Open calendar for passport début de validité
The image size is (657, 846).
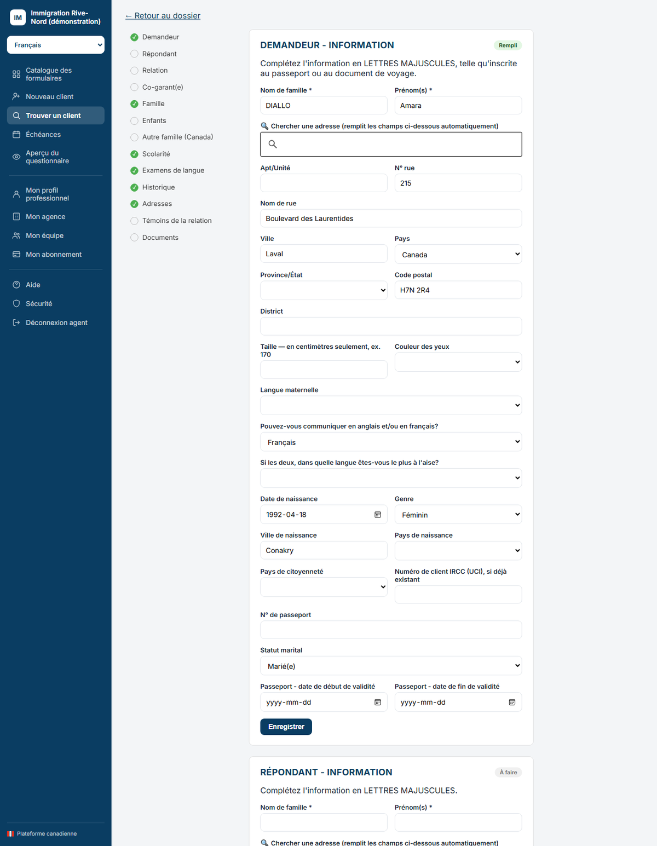378,702
